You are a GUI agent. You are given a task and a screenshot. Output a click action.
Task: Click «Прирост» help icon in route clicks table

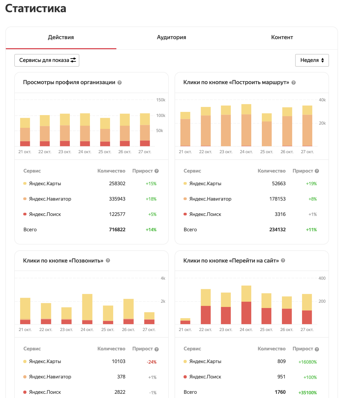pyautogui.click(x=317, y=171)
